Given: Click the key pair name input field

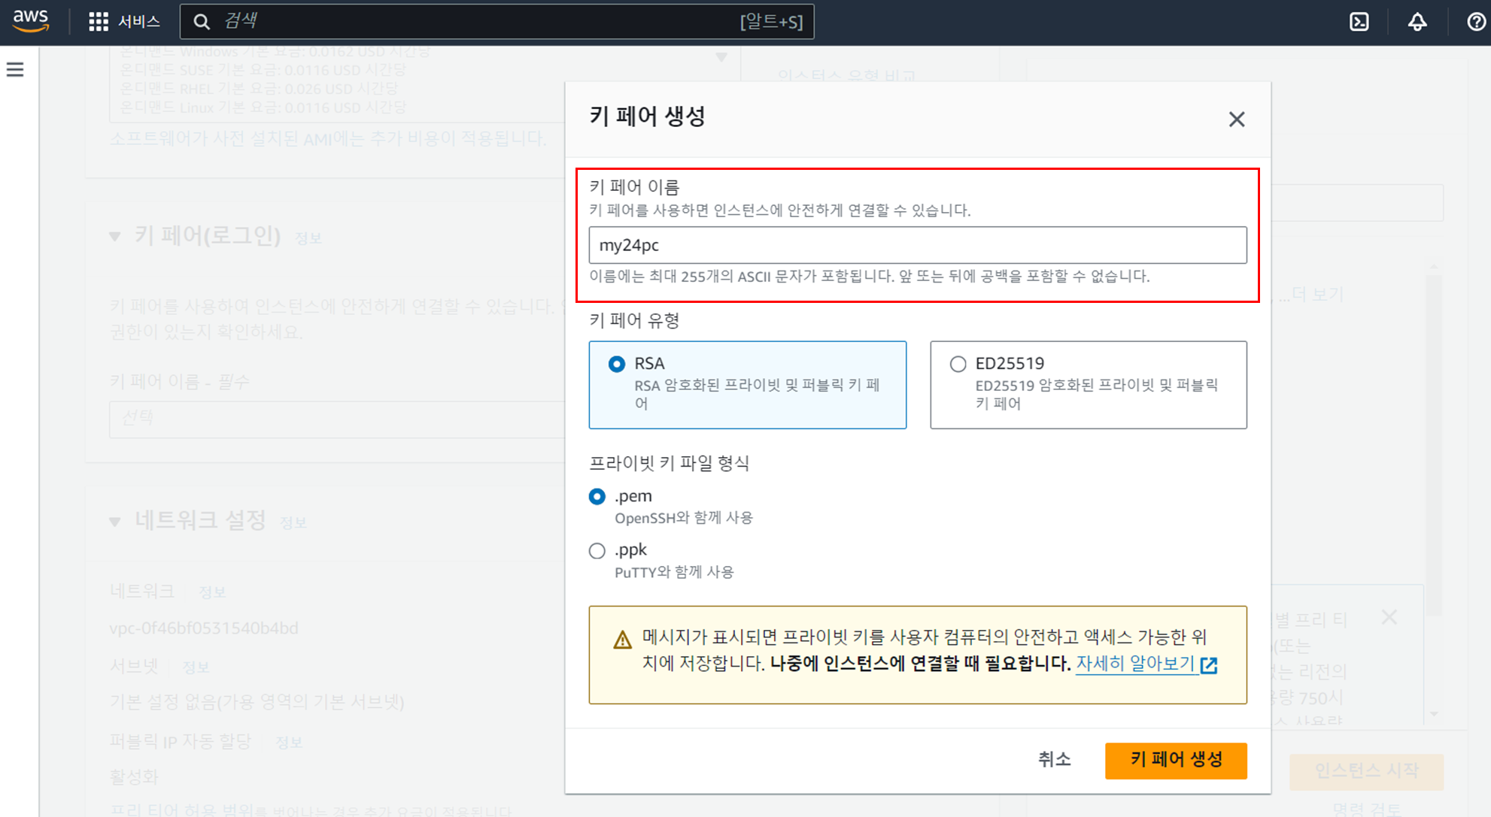Looking at the screenshot, I should click(x=917, y=246).
